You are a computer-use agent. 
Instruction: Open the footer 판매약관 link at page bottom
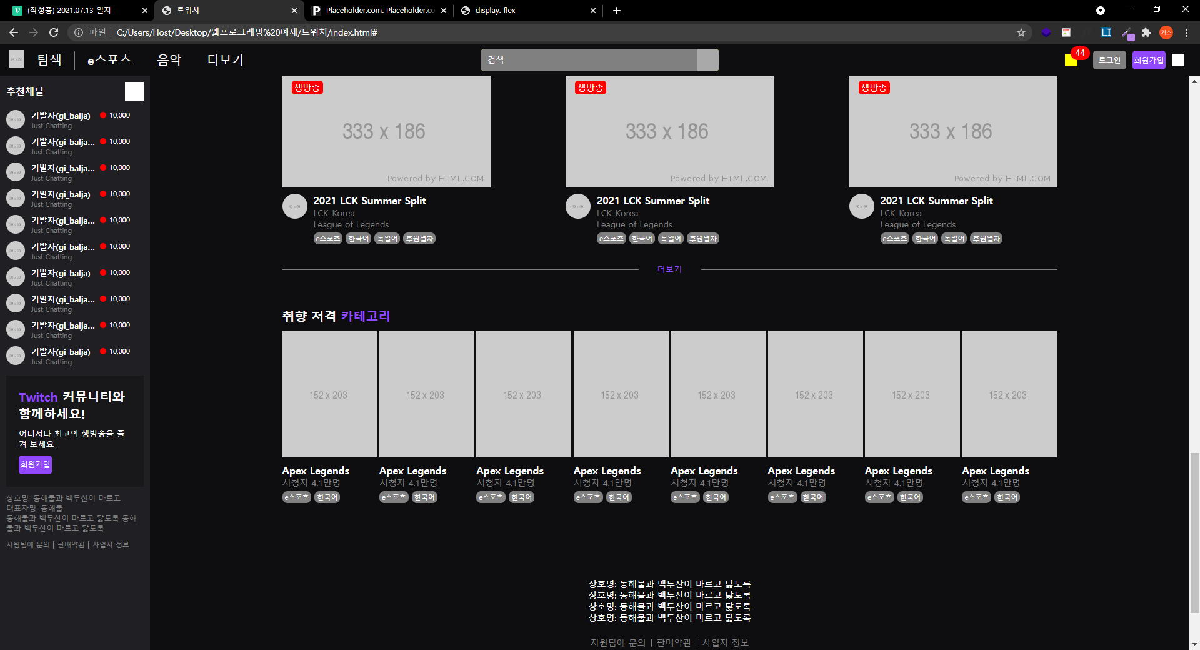(x=674, y=642)
